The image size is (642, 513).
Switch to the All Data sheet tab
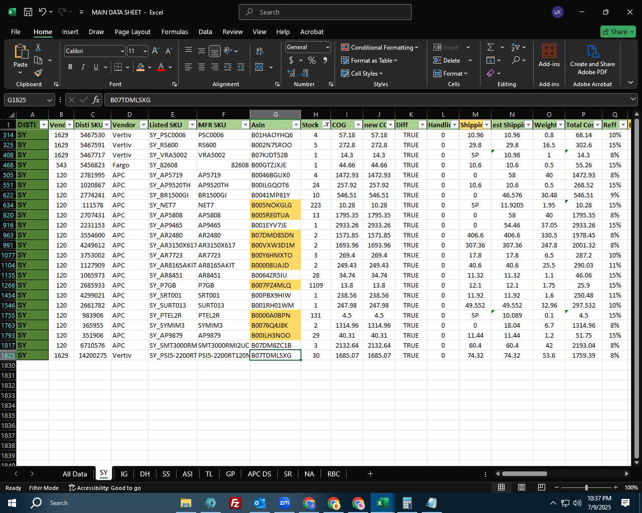pos(75,474)
